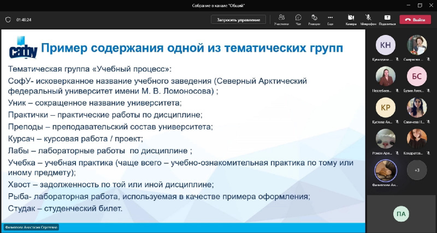The width and height of the screenshot is (437, 233).
Task: Turn on the Камера camera
Action: click(351, 20)
